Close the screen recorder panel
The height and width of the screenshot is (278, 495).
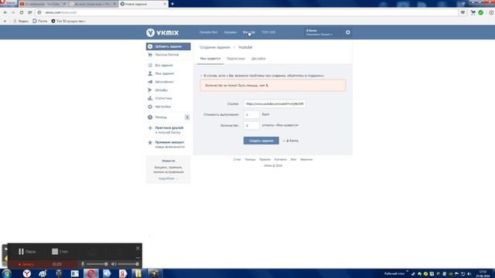pyautogui.click(x=138, y=248)
